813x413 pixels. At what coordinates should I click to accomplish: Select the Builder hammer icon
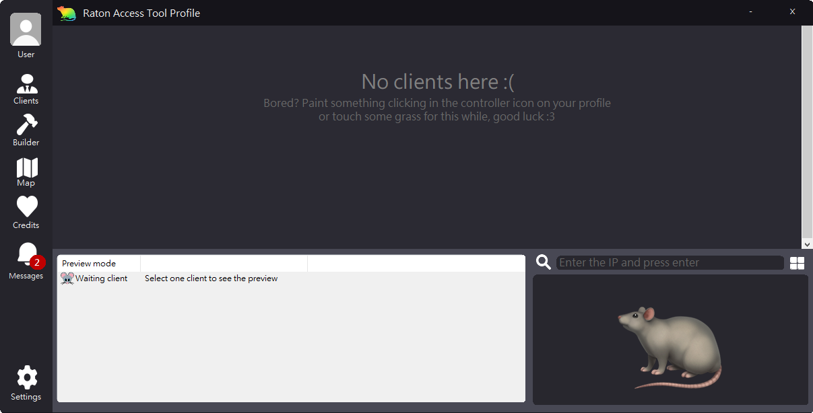[26, 124]
